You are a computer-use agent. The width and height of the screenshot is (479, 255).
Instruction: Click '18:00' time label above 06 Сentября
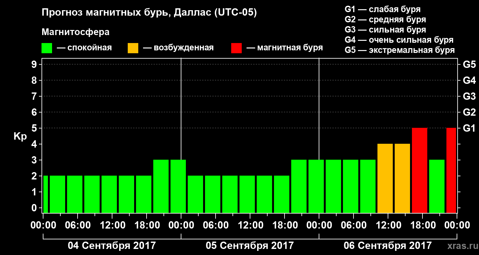click(x=422, y=225)
